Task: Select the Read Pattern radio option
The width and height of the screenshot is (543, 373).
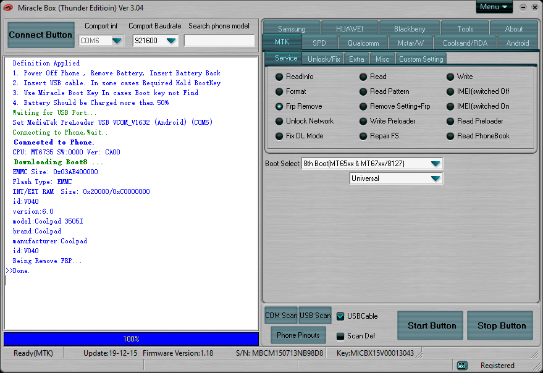Action: pos(384,91)
